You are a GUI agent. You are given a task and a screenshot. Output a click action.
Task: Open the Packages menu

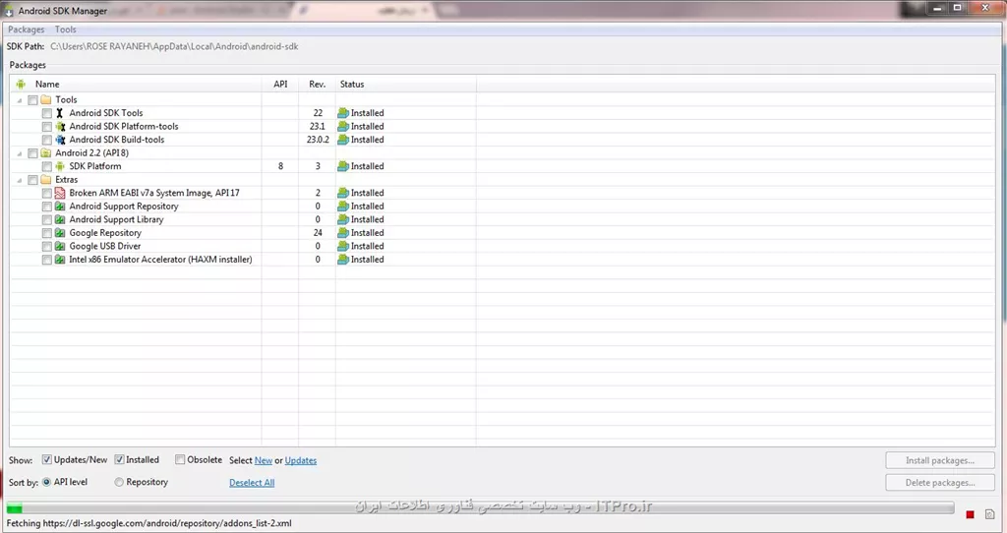coord(27,30)
